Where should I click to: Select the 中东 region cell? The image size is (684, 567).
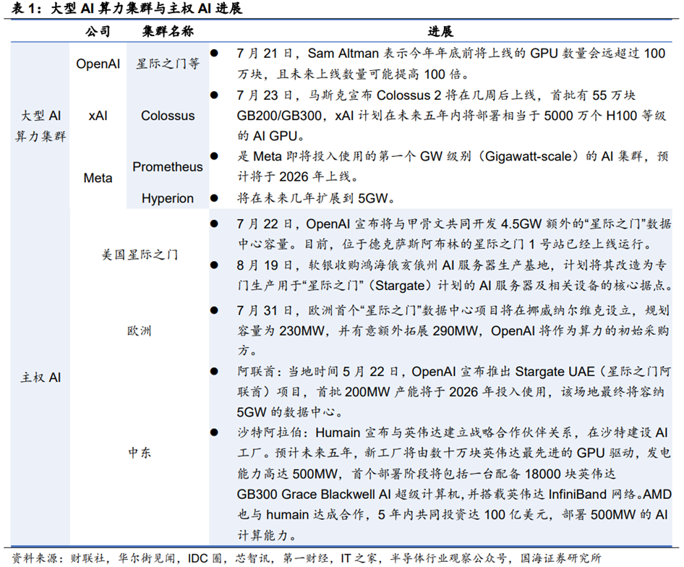pos(139,453)
